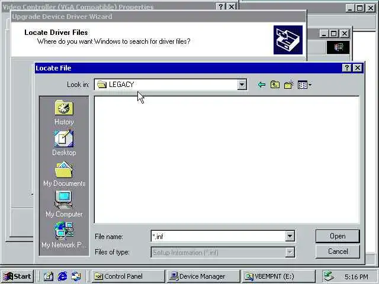This screenshot has width=379, height=284.
Task: Click the taskbar clock 5:16 PM
Action: [x=356, y=276]
